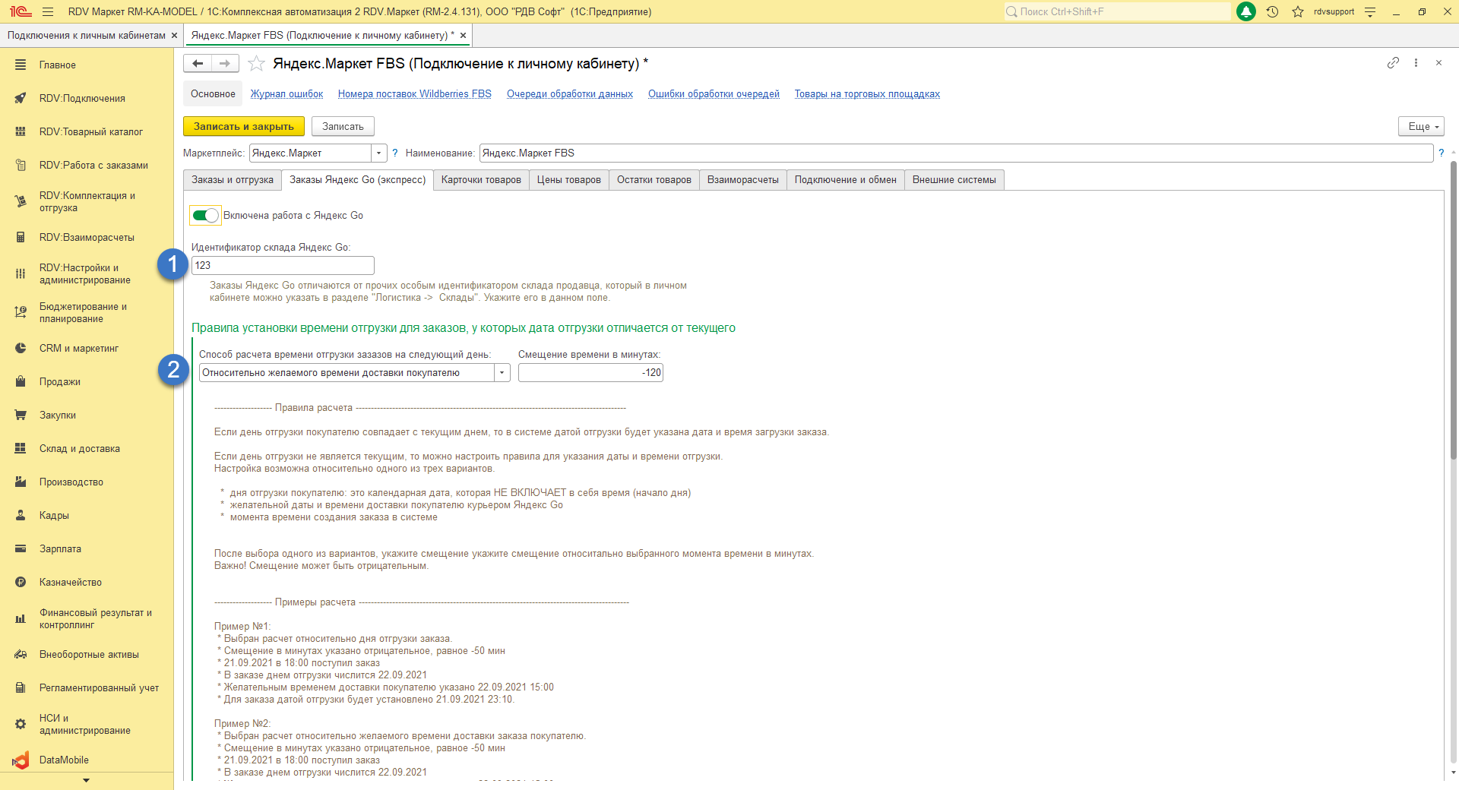Open Номера поставок Wildberries FBS link

click(415, 94)
